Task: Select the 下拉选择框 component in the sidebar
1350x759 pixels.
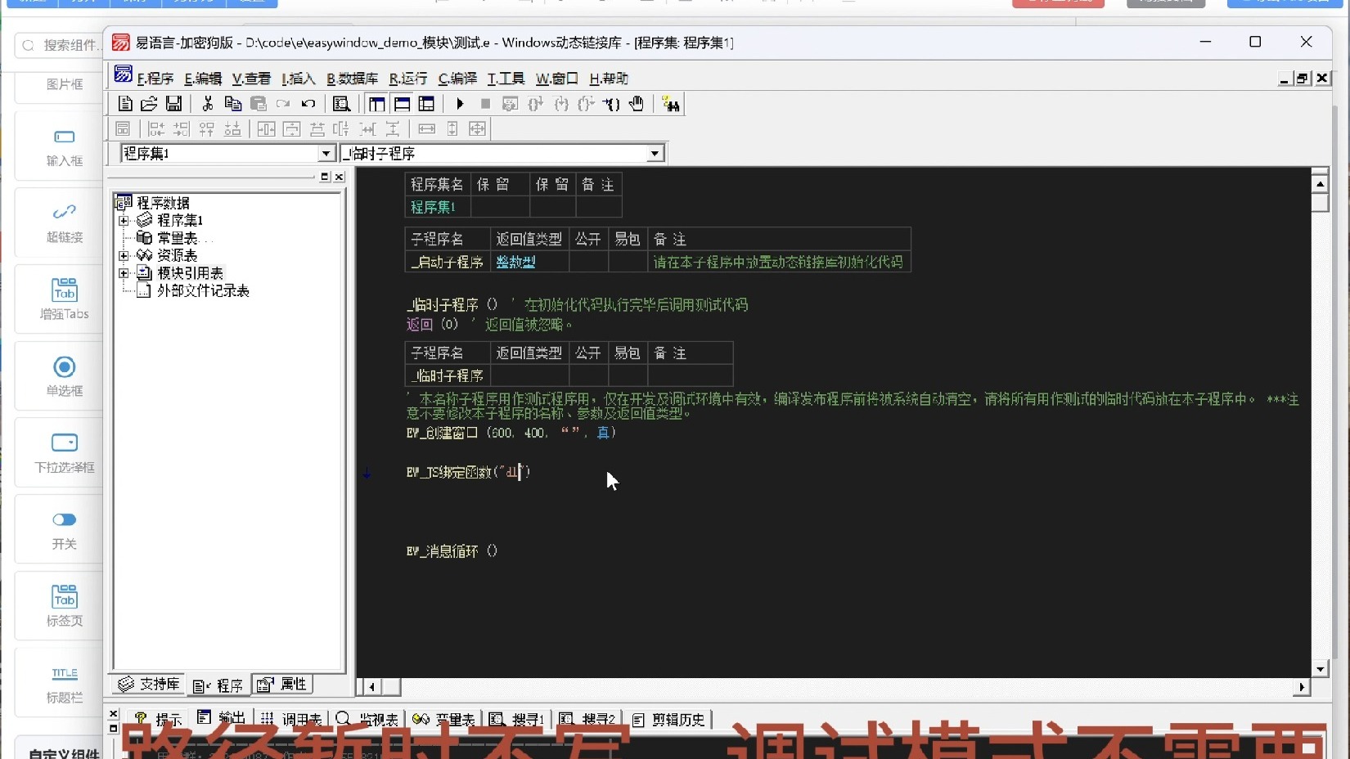Action: click(x=64, y=452)
